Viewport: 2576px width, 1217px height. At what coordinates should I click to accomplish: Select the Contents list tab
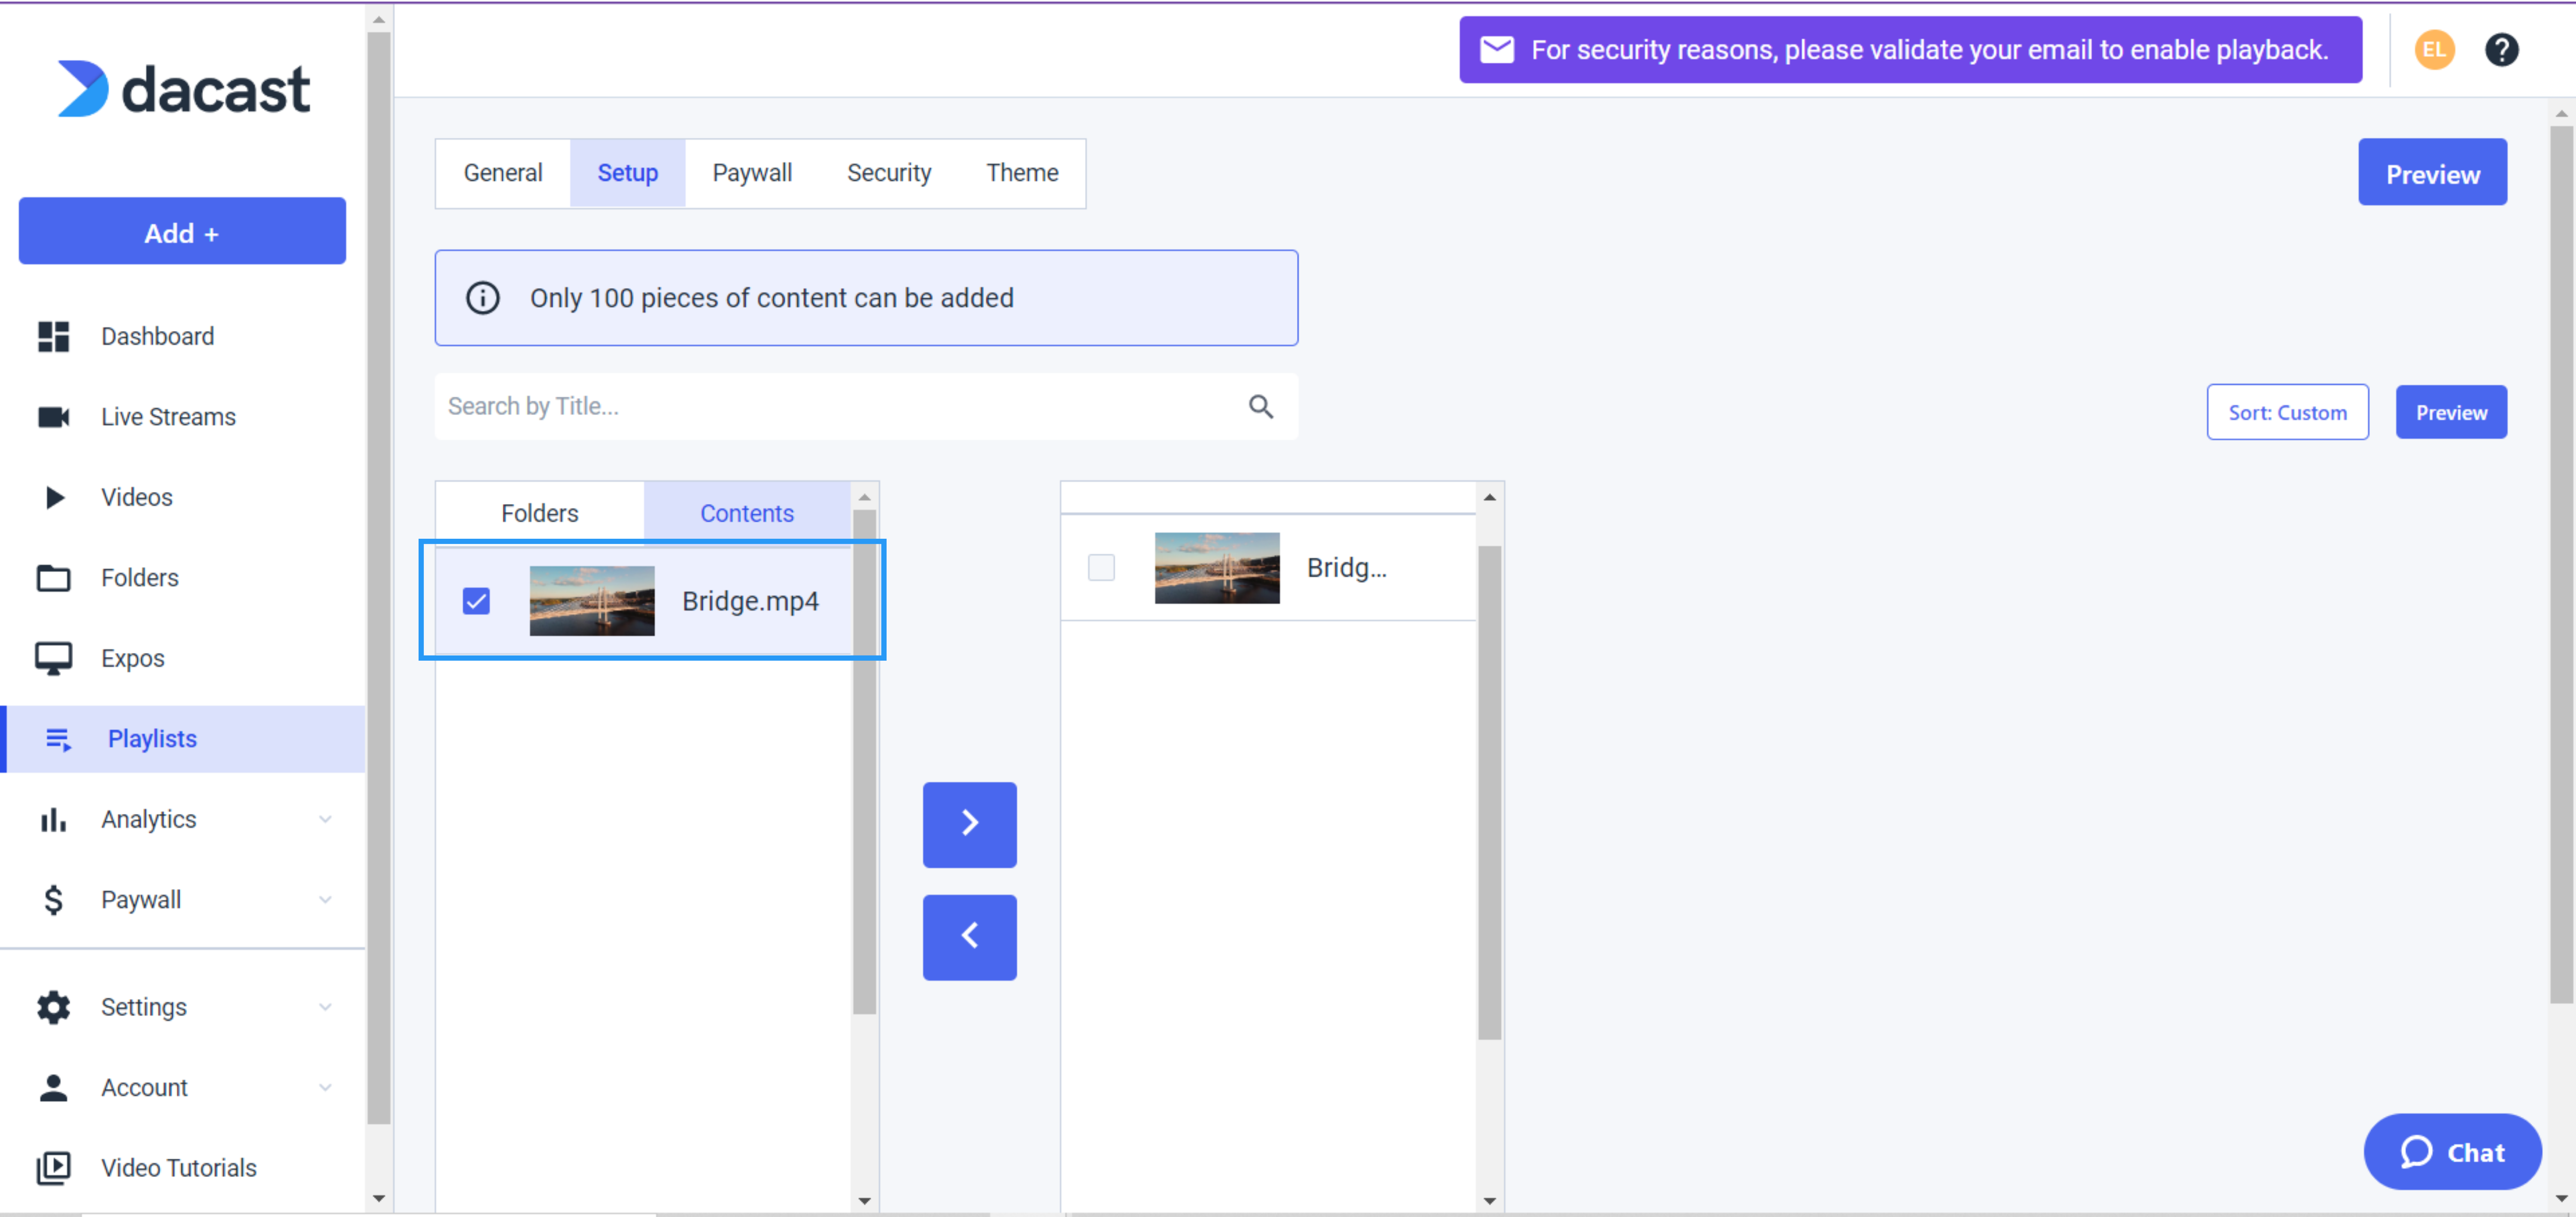(x=747, y=513)
